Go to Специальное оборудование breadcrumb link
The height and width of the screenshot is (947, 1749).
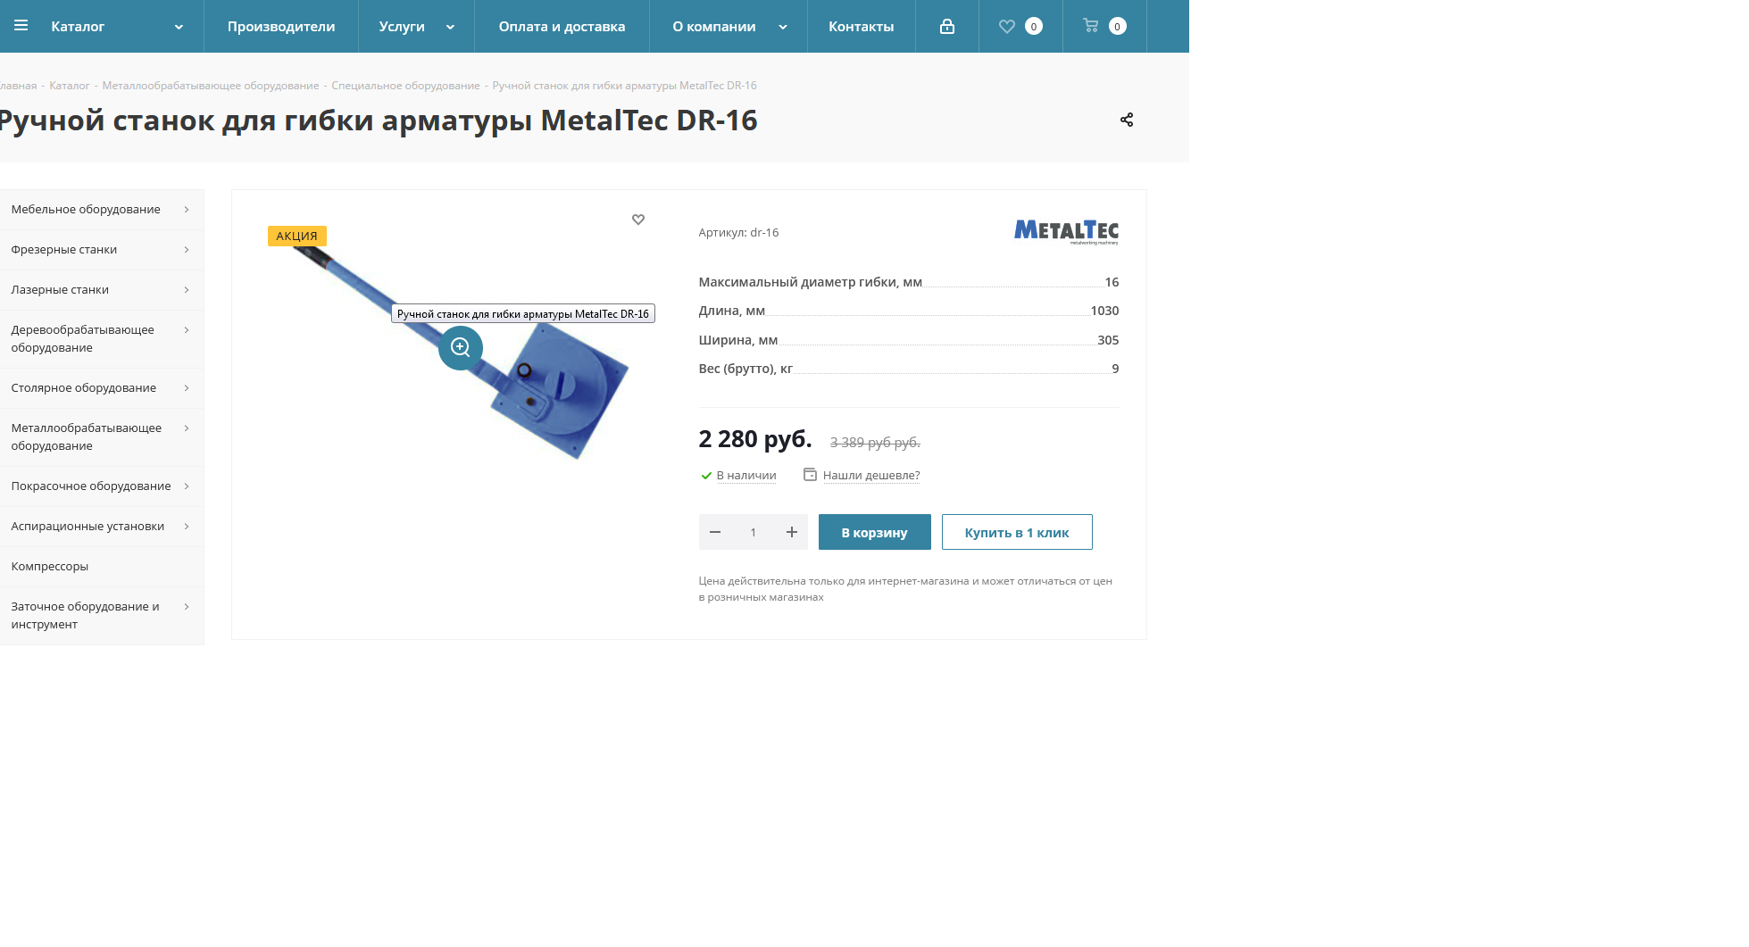tap(405, 86)
